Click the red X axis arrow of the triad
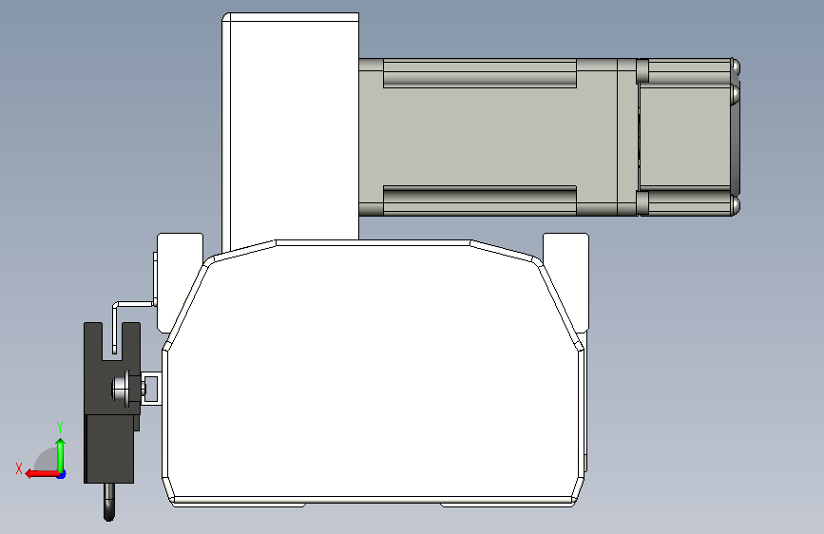The image size is (824, 534). click(42, 474)
